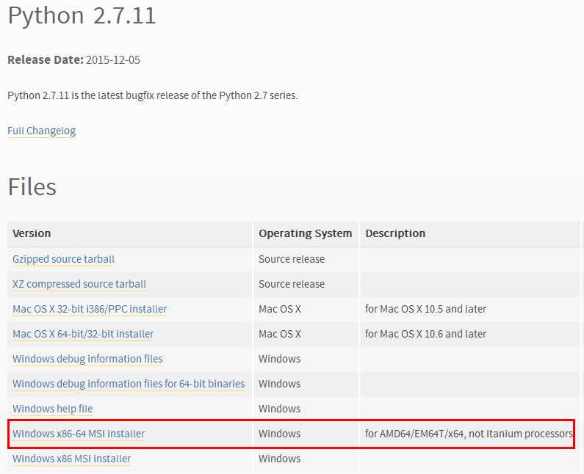The height and width of the screenshot is (474, 584).
Task: Click 'Windows' in the x86 MSI installer row
Action: [280, 459]
